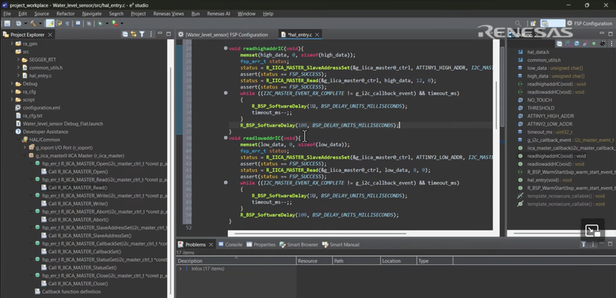Screen dimensions: 616x298
Task: Open the Properties tab
Action: click(x=261, y=244)
